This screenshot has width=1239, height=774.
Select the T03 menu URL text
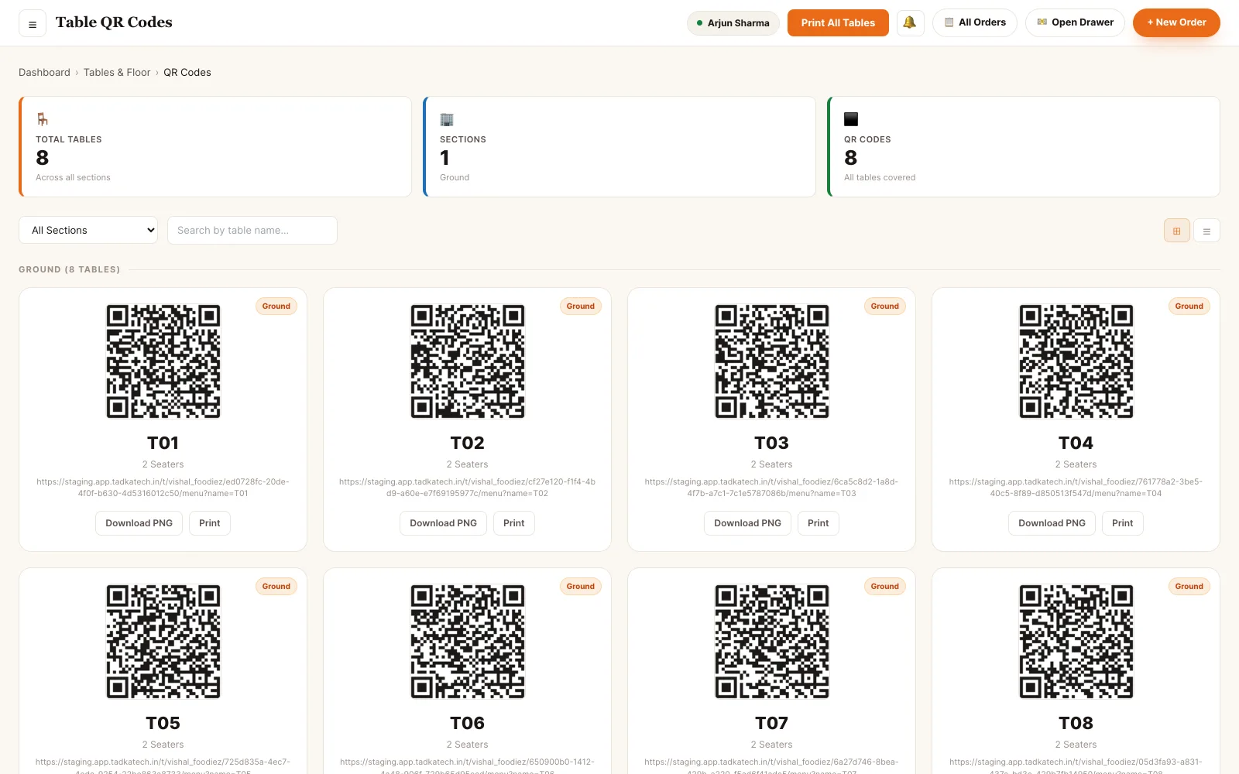[x=772, y=488]
